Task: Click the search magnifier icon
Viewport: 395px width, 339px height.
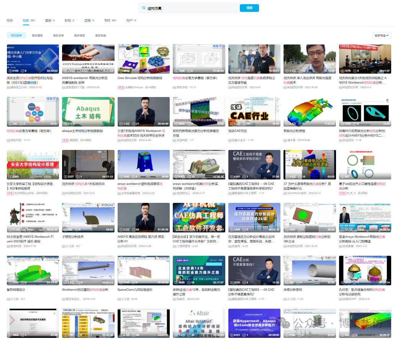Action: coord(144,8)
